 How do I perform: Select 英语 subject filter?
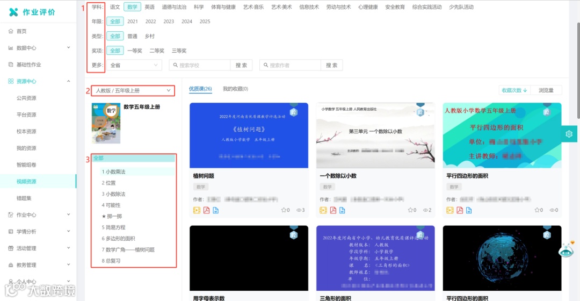(150, 7)
